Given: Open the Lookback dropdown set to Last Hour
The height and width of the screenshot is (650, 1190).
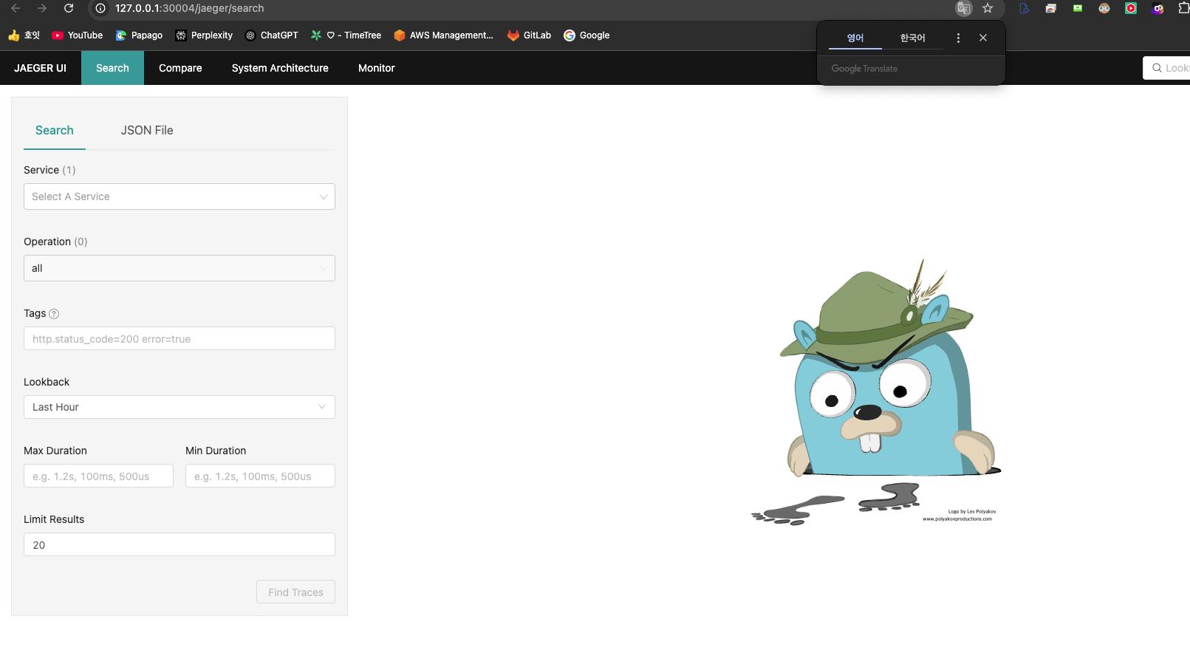Looking at the screenshot, I should (x=179, y=407).
